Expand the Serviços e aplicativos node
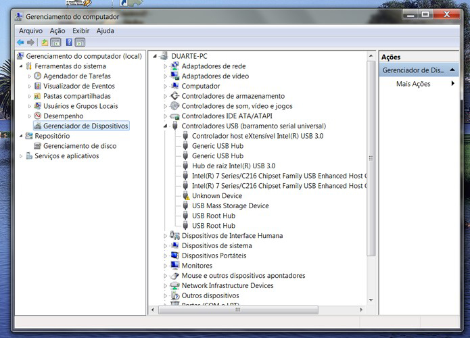This screenshot has height=338, width=470. pyautogui.click(x=21, y=156)
